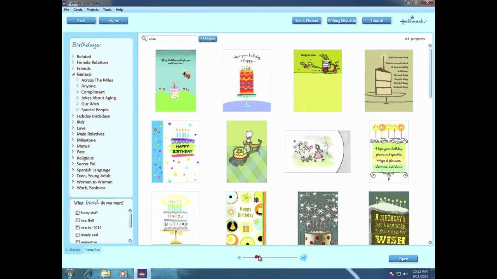Expand the Friends category arrow

(x=73, y=68)
